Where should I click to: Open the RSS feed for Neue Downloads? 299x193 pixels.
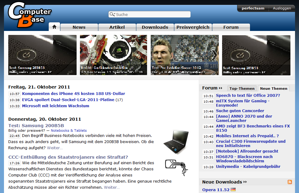point(290,182)
